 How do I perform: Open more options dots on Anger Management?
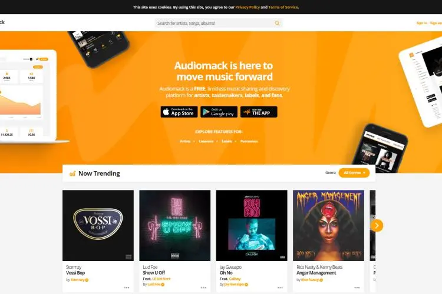pos(357,288)
